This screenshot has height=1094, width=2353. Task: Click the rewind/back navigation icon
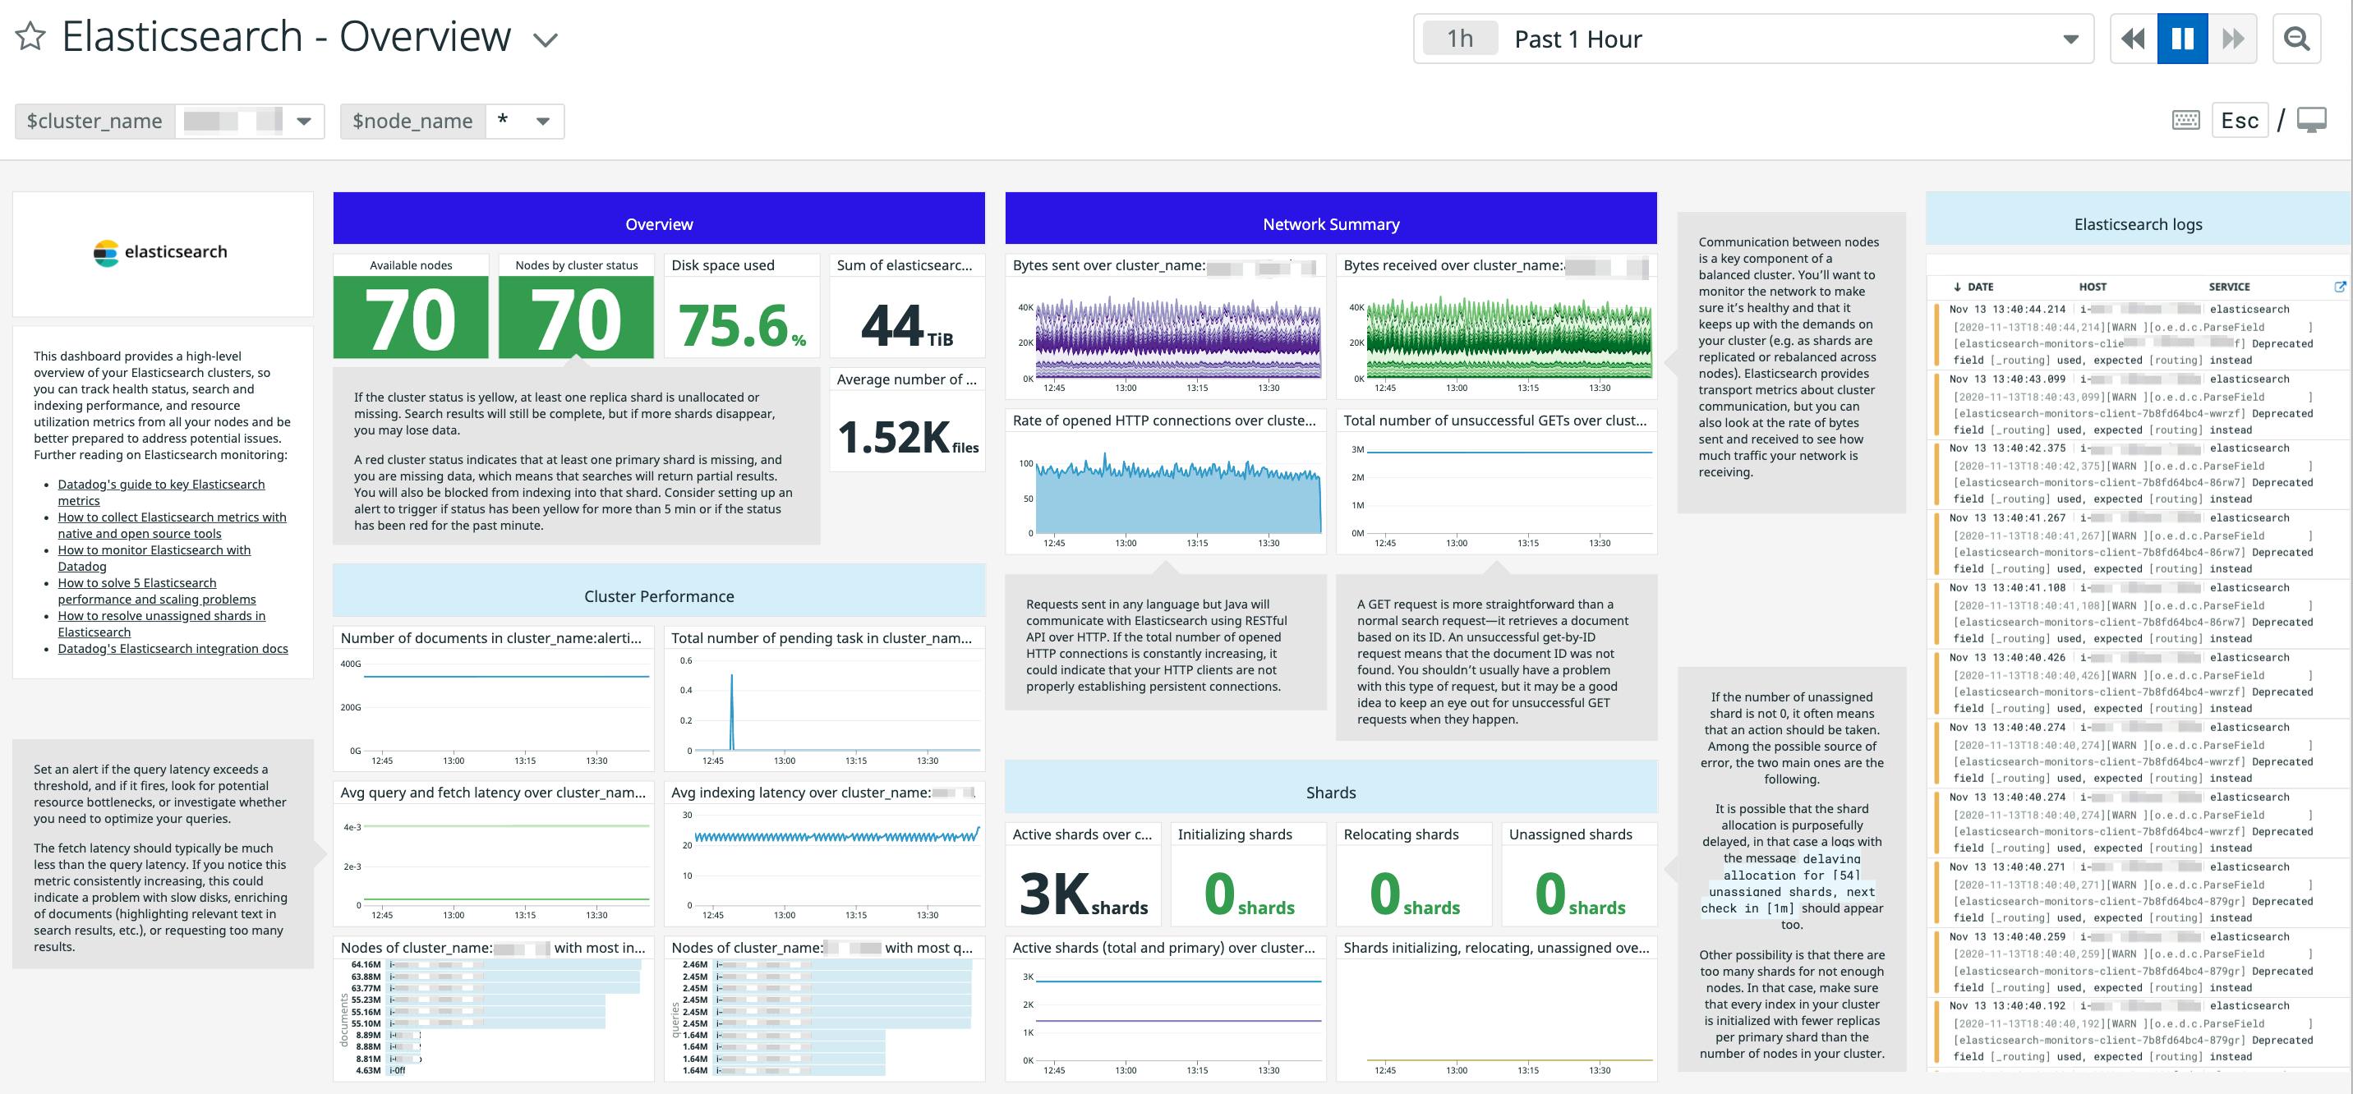[x=2133, y=39]
